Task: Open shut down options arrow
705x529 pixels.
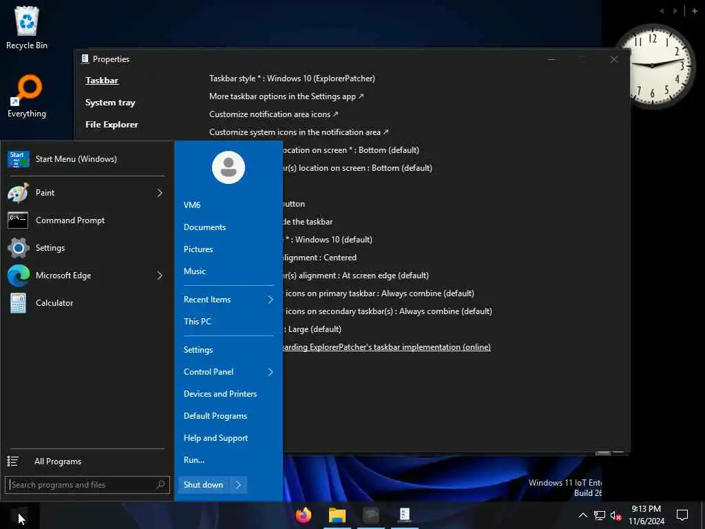Action: click(x=238, y=484)
